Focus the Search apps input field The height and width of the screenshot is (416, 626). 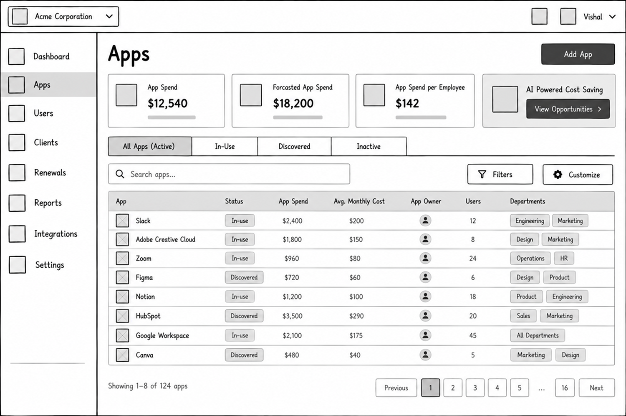pos(229,174)
